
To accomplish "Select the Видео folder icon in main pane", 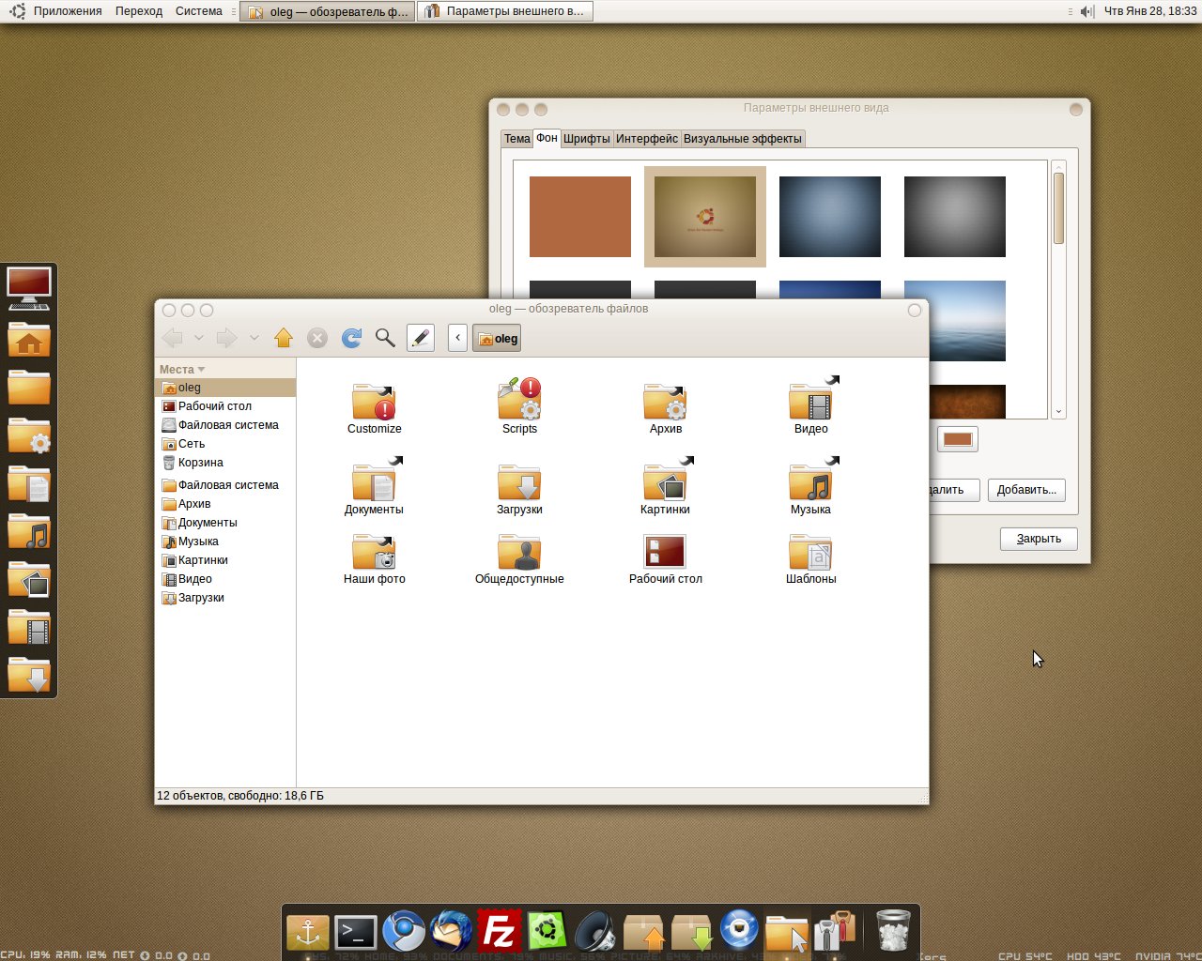I will 810,401.
